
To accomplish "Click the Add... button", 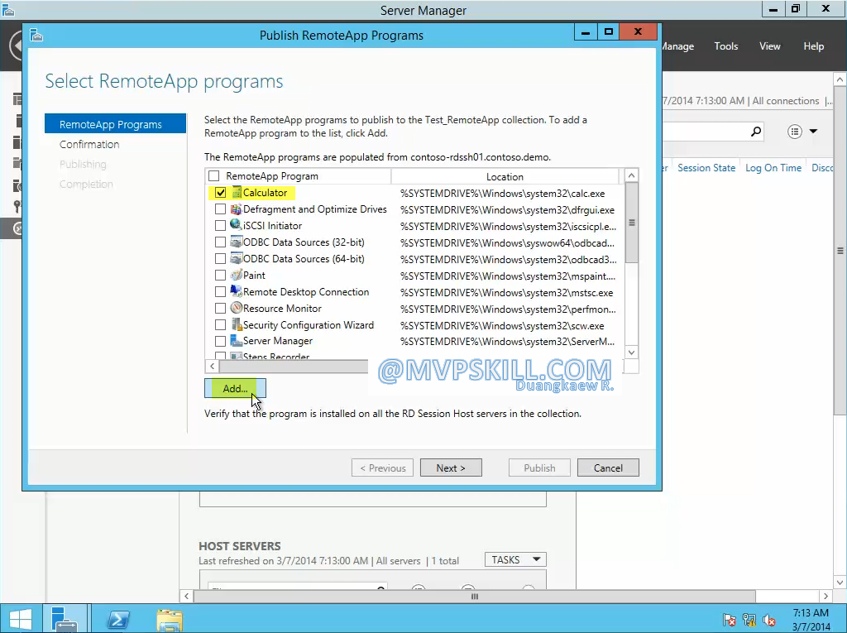I will pos(235,389).
